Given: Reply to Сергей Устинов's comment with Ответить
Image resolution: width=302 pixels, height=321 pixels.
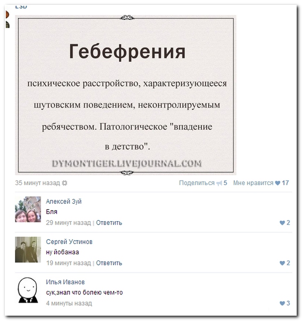Looking at the screenshot, I should tap(109, 263).
